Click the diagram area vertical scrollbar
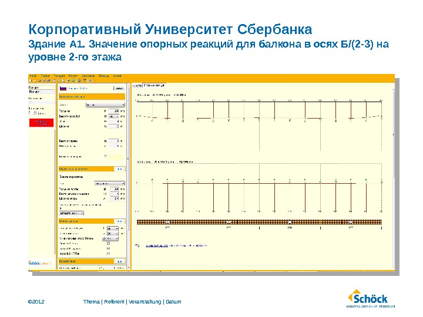This screenshot has height=317, width=423. click(x=393, y=177)
